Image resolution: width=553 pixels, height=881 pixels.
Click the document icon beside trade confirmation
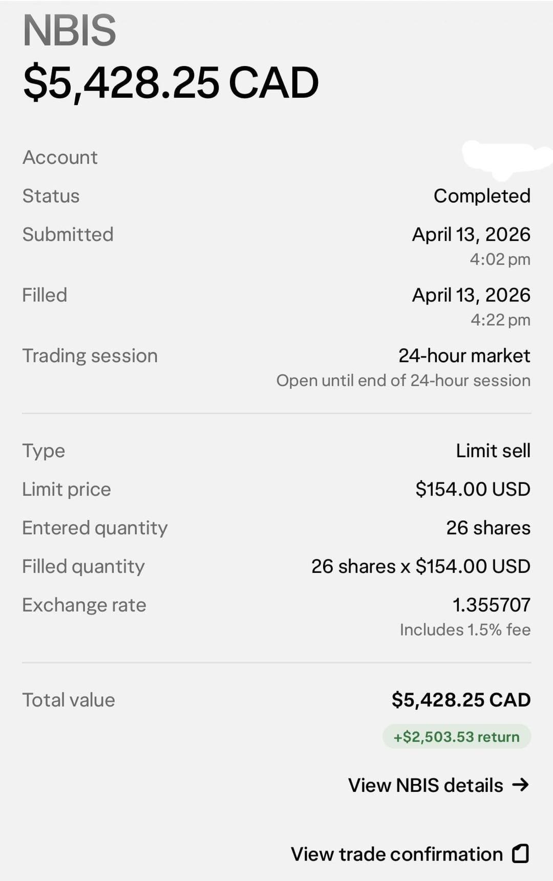521,854
